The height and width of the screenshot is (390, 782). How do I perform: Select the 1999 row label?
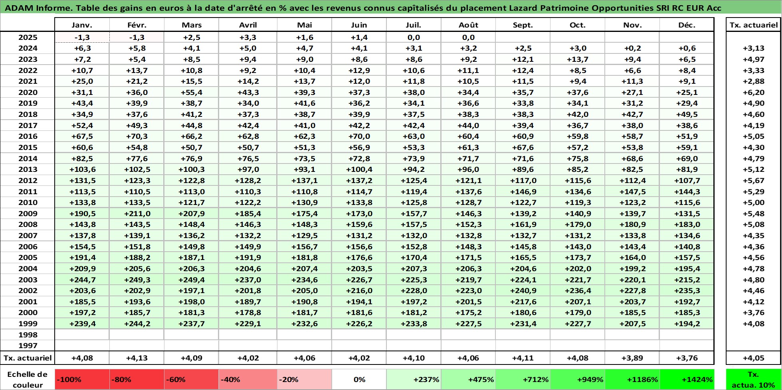pos(28,324)
